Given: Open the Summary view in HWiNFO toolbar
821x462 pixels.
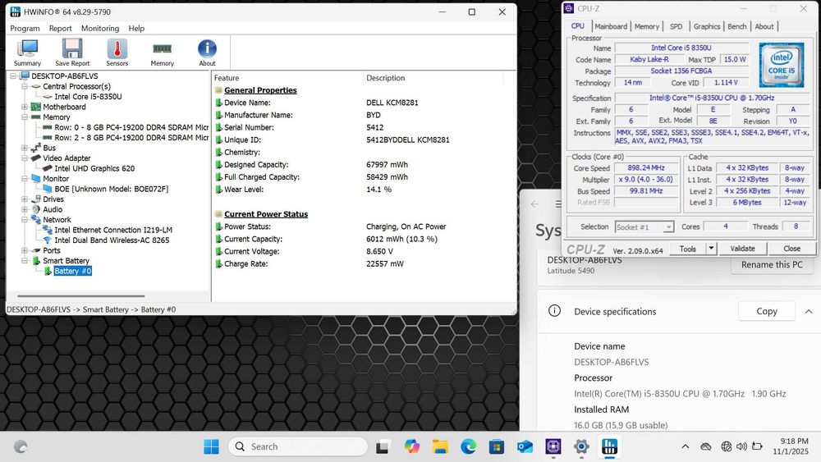Looking at the screenshot, I should [27, 53].
